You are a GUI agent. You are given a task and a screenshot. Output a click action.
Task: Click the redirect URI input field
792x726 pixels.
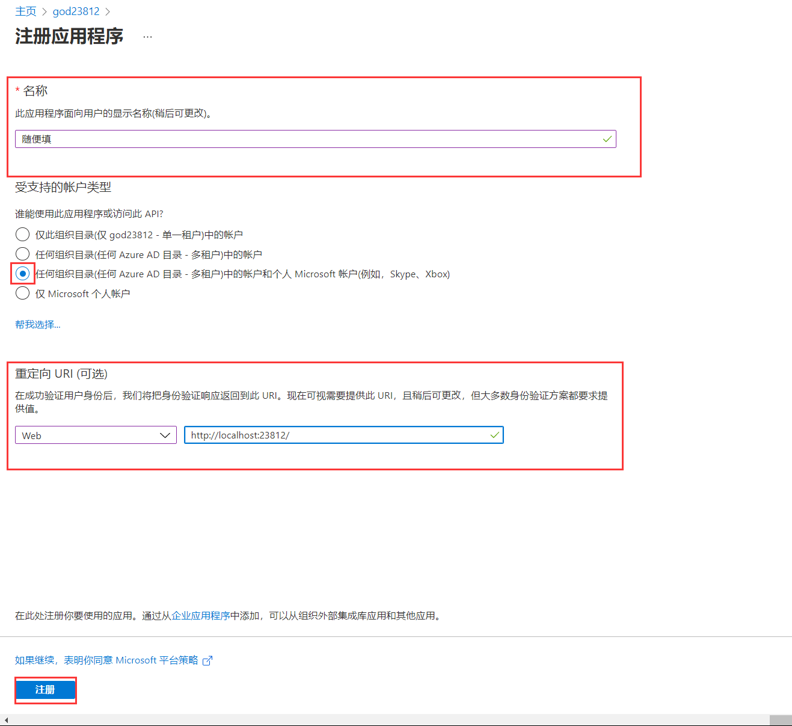tap(337, 435)
